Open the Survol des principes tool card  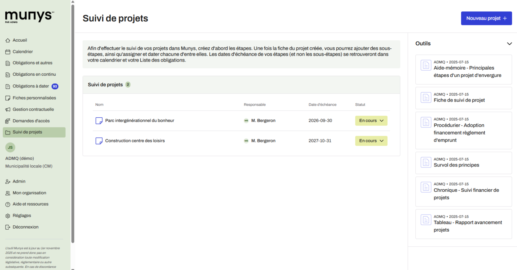click(463, 163)
